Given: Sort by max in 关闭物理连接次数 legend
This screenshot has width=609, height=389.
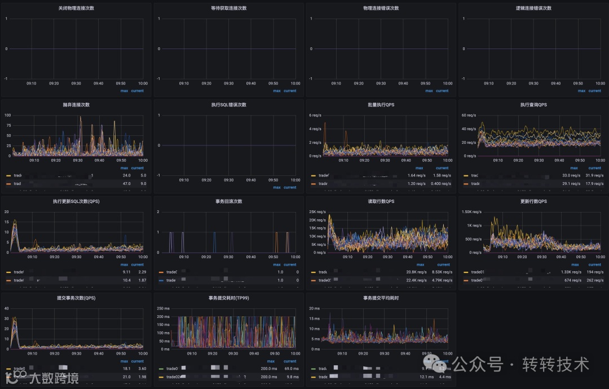Looking at the screenshot, I should point(124,91).
